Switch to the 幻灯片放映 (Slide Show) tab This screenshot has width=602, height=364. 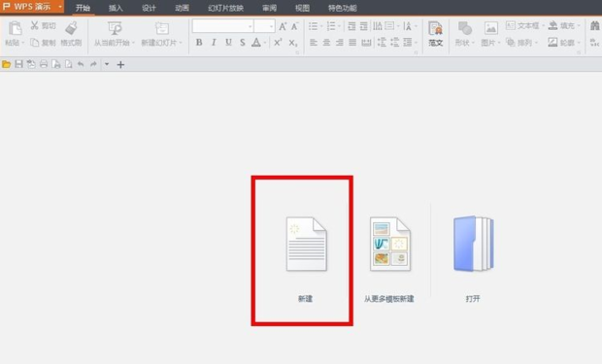coord(225,8)
